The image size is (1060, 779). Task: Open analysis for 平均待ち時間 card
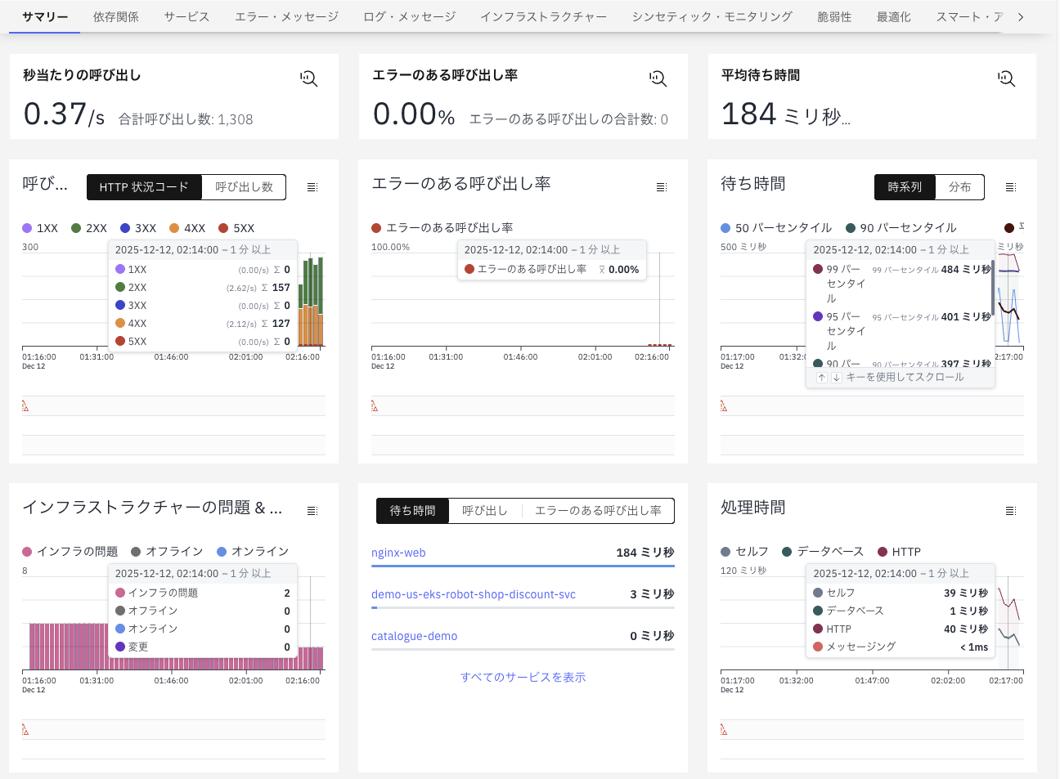pyautogui.click(x=1007, y=78)
